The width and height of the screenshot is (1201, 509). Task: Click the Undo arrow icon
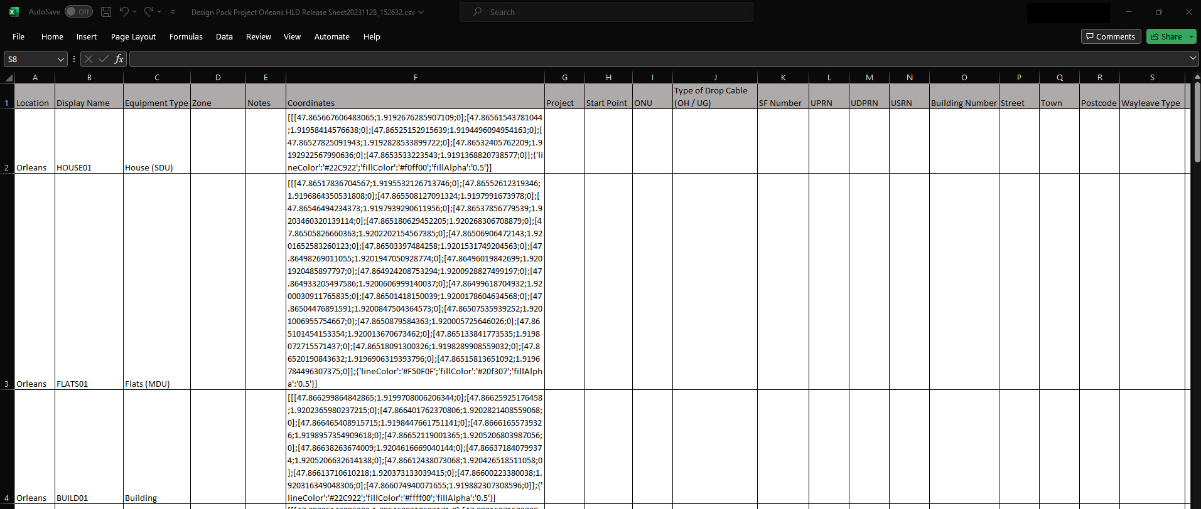pyautogui.click(x=124, y=12)
